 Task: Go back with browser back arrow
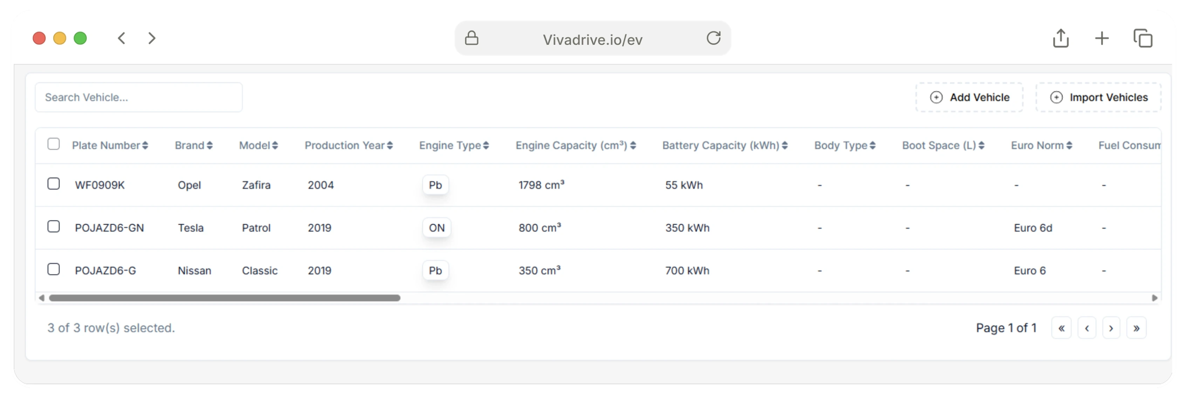tap(122, 38)
